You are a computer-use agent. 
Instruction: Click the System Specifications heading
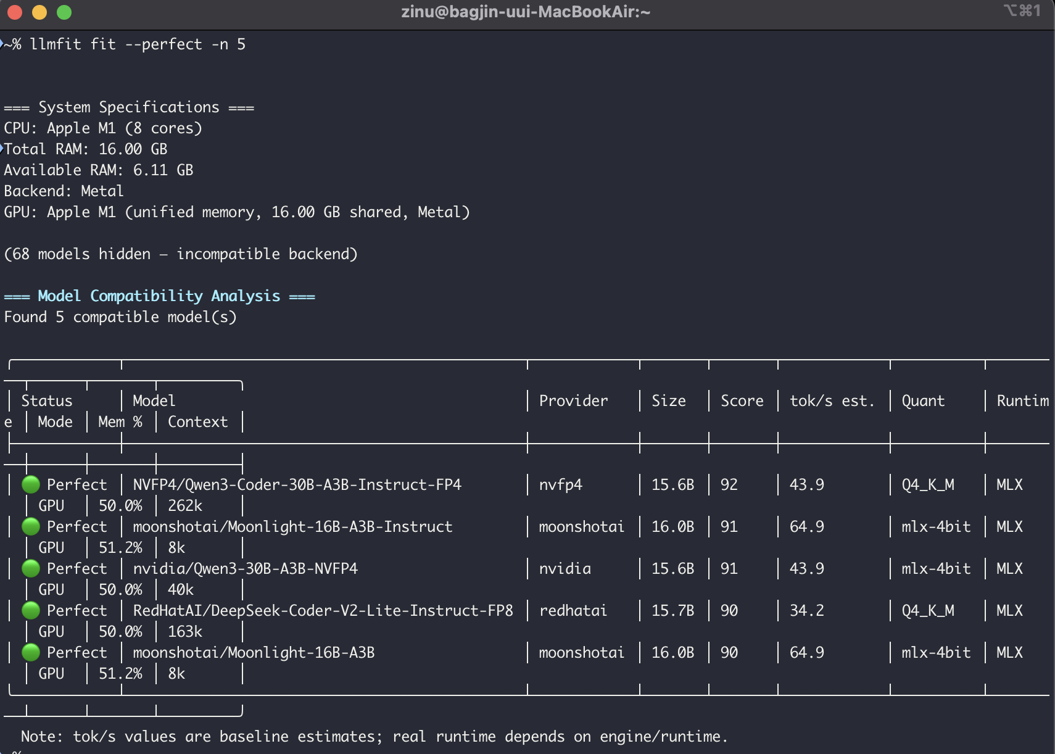[x=129, y=107]
